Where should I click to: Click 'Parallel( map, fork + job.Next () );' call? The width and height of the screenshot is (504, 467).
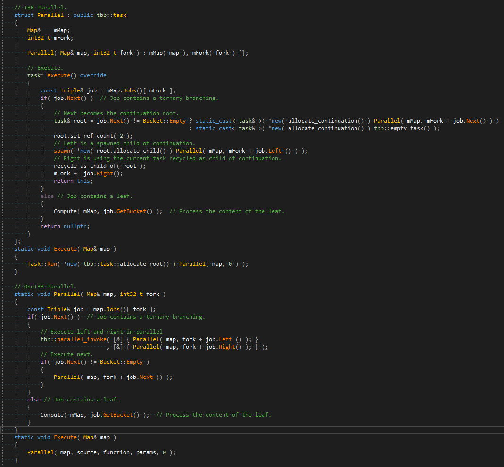coord(113,377)
